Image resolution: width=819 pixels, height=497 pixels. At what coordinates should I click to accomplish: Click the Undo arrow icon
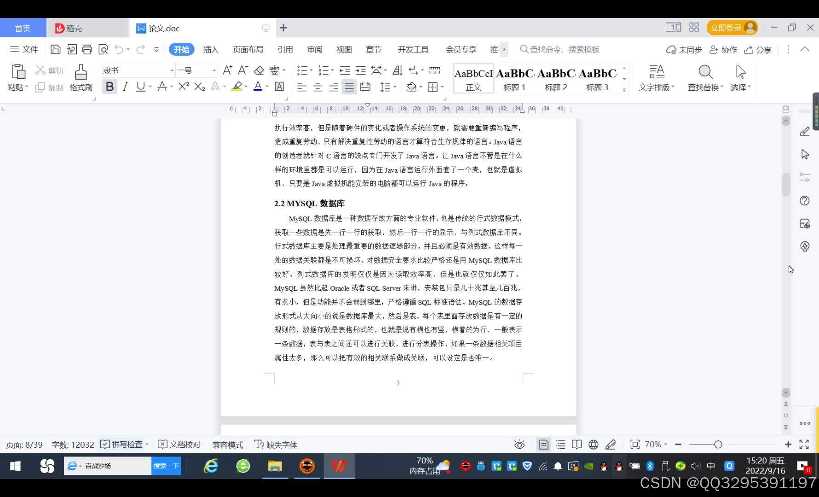119,49
